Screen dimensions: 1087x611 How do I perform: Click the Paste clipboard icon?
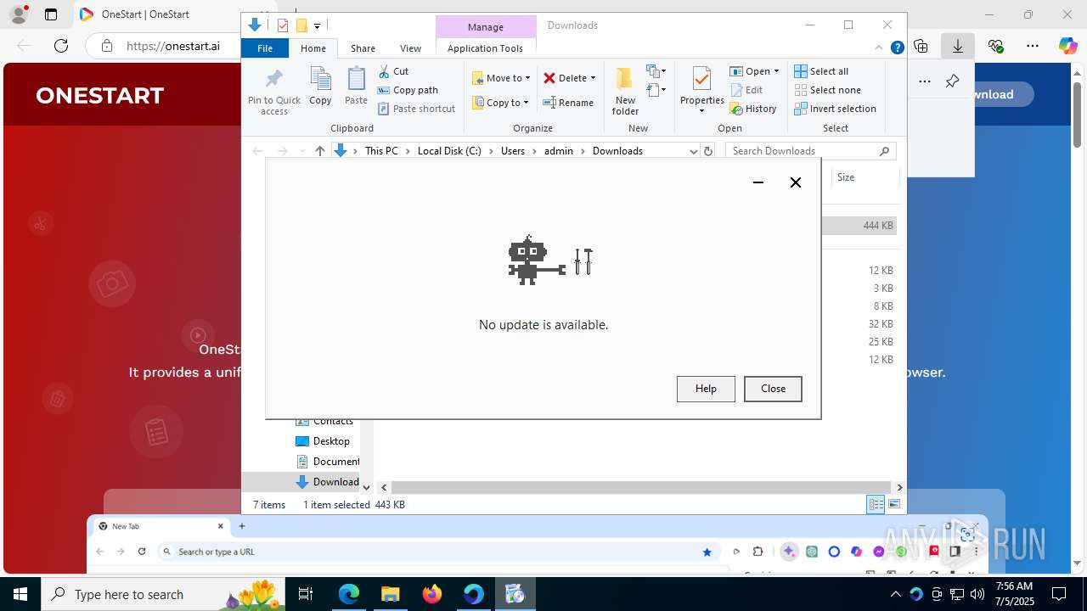(356, 86)
